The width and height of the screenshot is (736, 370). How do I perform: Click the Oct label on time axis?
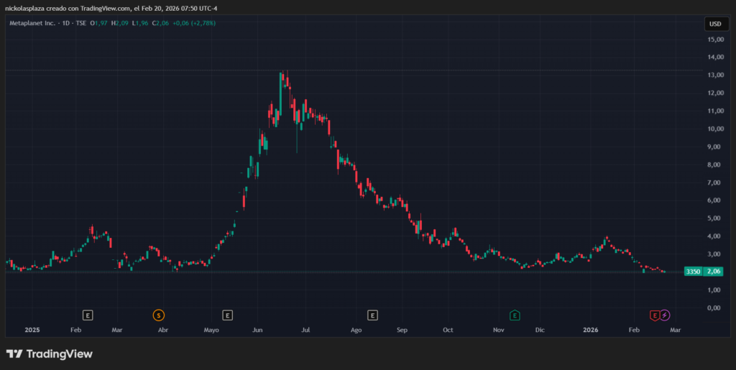pos(448,330)
